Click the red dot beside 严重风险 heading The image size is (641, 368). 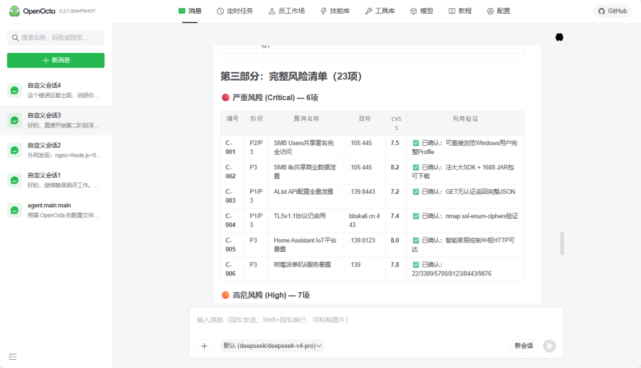(226, 98)
